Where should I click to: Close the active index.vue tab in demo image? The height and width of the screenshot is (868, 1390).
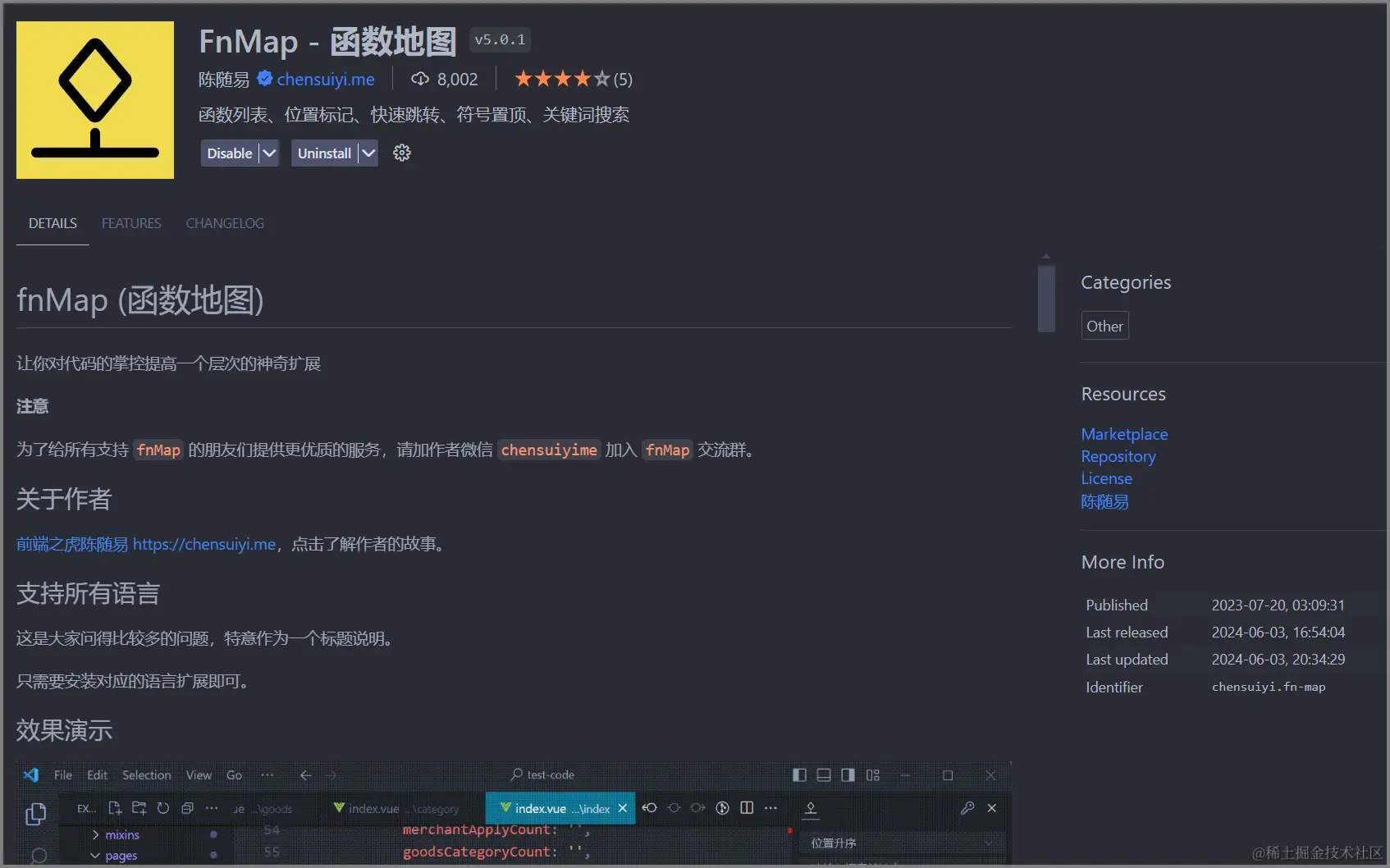click(623, 808)
